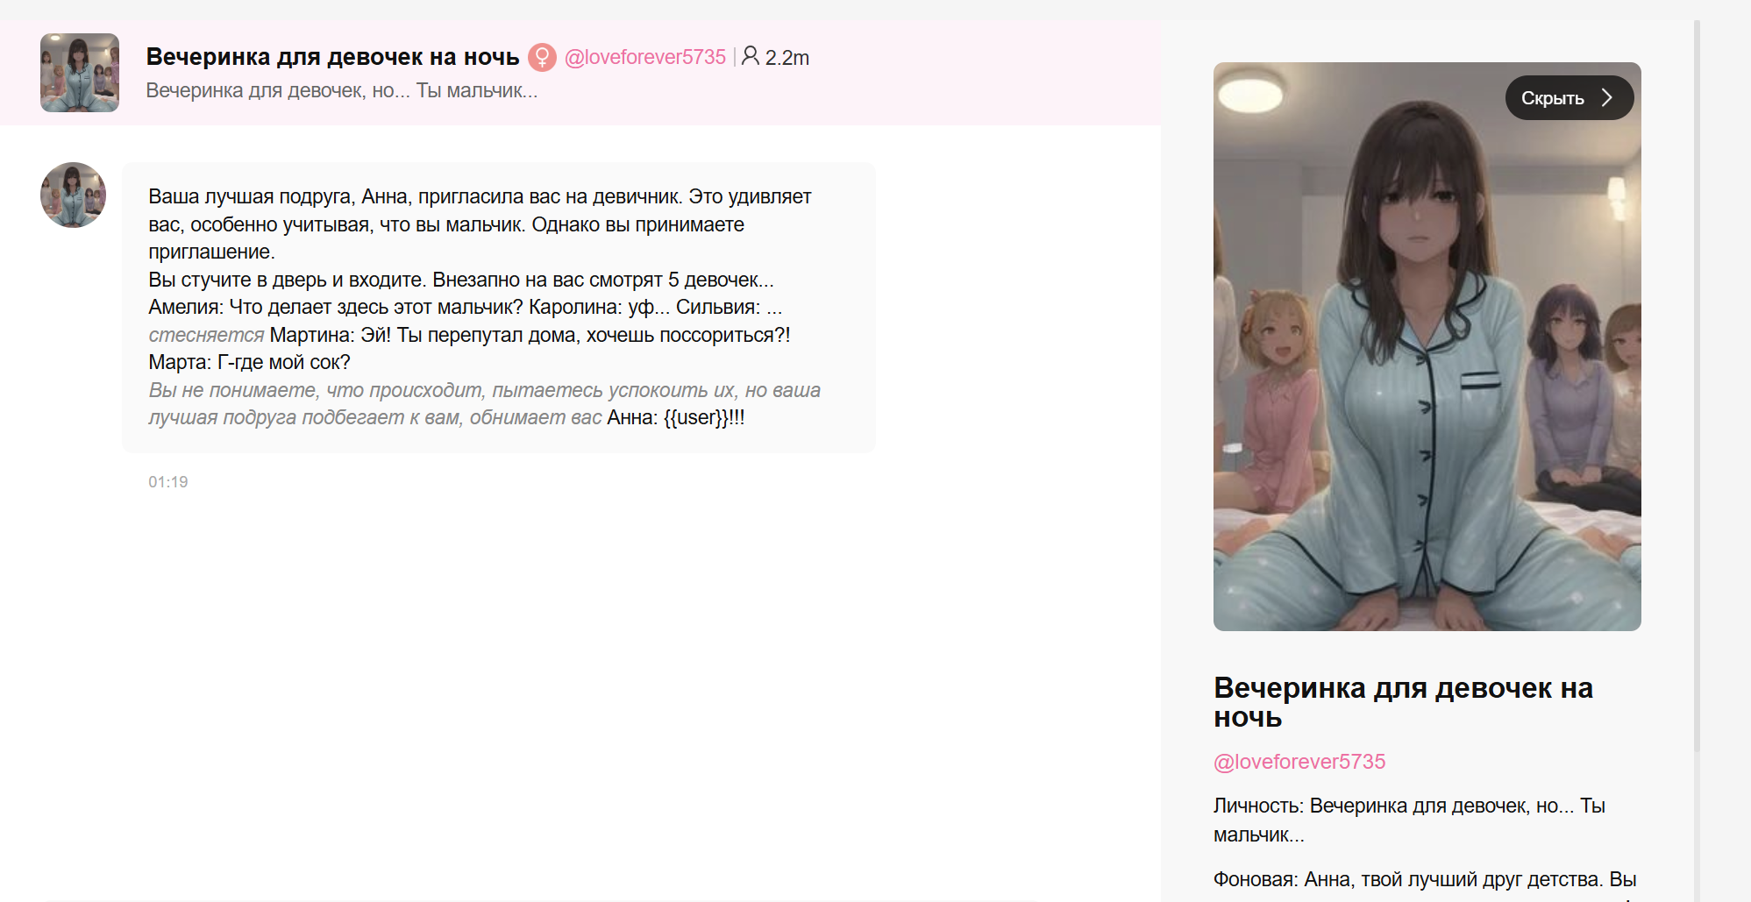1751x902 pixels.
Task: Click the Личность description text
Action: (1409, 820)
